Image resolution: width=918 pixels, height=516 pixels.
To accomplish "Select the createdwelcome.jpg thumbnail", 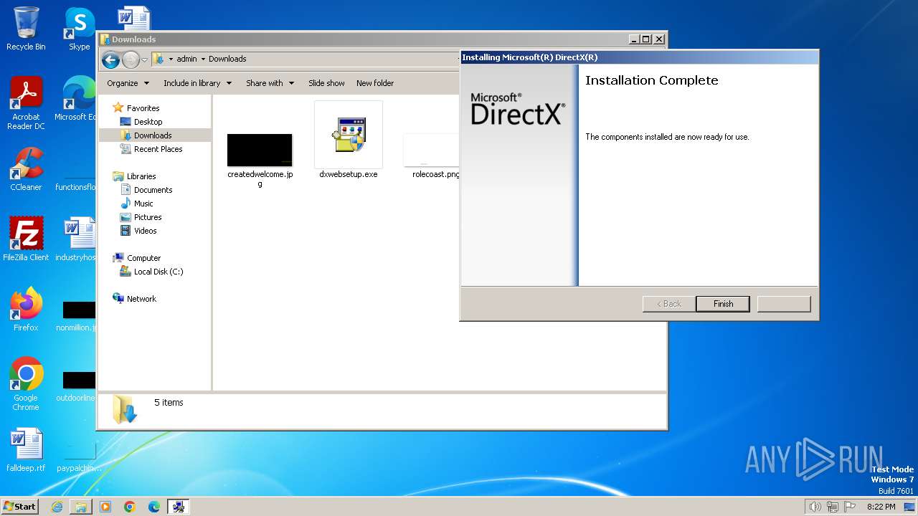I will pyautogui.click(x=260, y=150).
